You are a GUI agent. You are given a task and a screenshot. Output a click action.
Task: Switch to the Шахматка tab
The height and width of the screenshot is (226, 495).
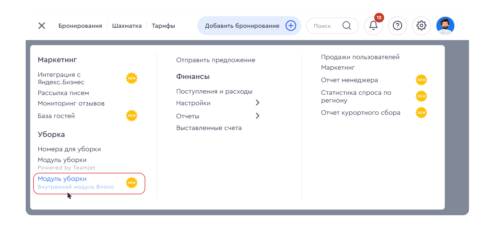[x=127, y=26]
